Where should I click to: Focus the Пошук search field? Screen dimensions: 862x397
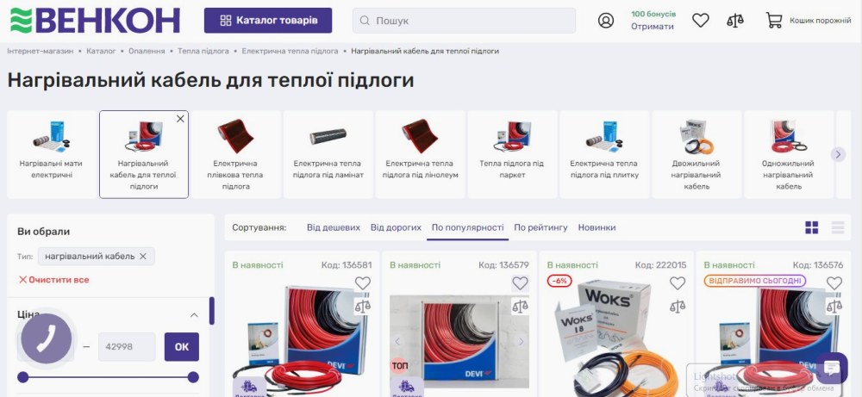point(464,21)
